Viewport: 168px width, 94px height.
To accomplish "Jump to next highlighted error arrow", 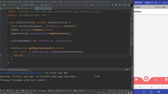I will click(x=129, y=11).
